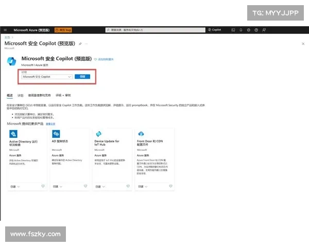Favorite the Active Directory health check card
The image size is (309, 247).
pos(43,186)
